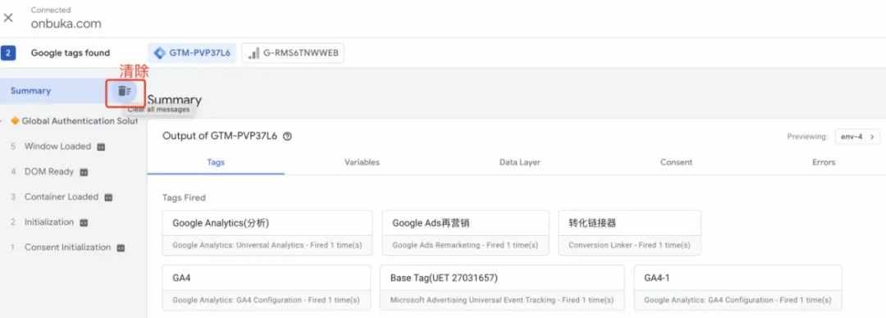886x318 pixels.
Task: Click the orange diamond icon by Global Authentication
Action: [16, 120]
